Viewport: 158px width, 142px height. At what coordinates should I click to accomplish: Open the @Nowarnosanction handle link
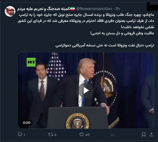click(94, 9)
